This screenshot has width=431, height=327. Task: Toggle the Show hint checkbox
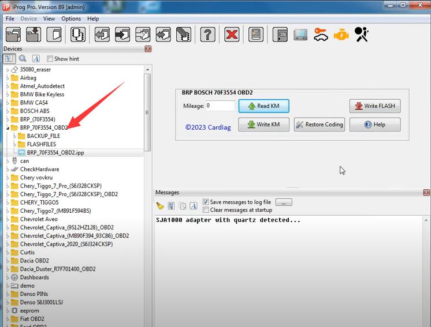coord(50,59)
